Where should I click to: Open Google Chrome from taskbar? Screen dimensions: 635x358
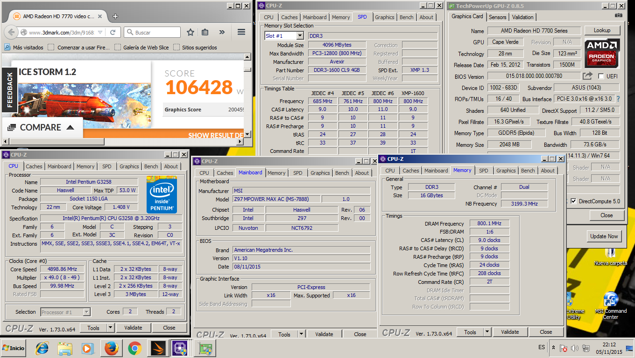(134, 348)
